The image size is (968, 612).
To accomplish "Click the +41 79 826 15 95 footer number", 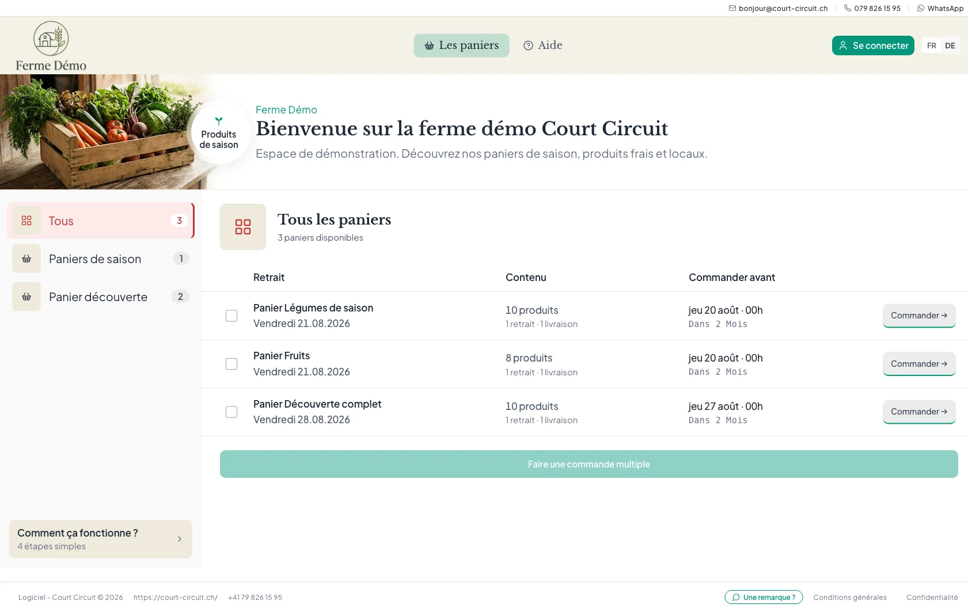I will [255, 598].
